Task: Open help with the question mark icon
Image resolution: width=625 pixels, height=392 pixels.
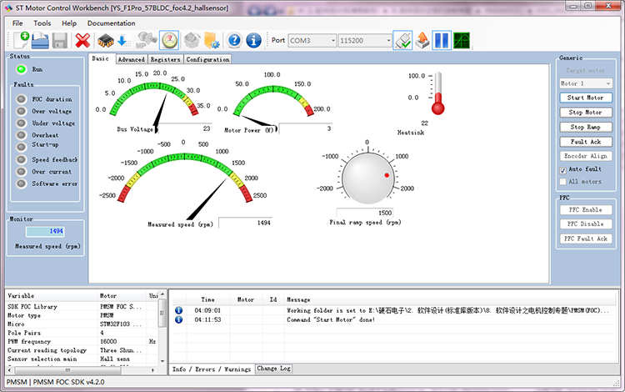Action: point(234,40)
